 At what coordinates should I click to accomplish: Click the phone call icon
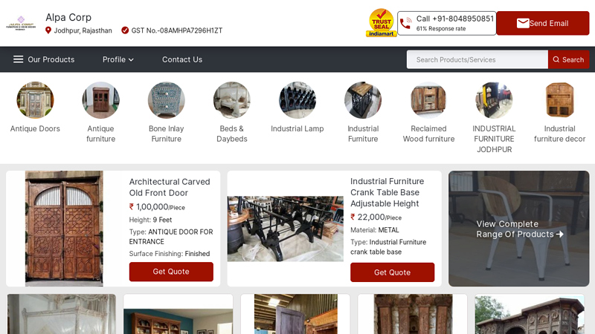pyautogui.click(x=405, y=23)
